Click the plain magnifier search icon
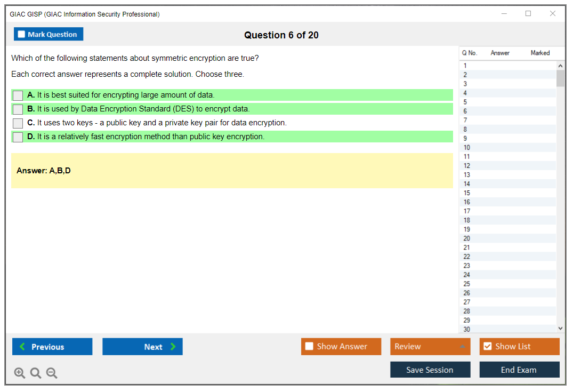The image size is (573, 392). [35, 373]
